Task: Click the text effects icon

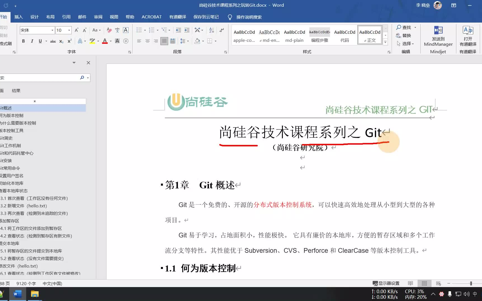Action: coord(80,41)
